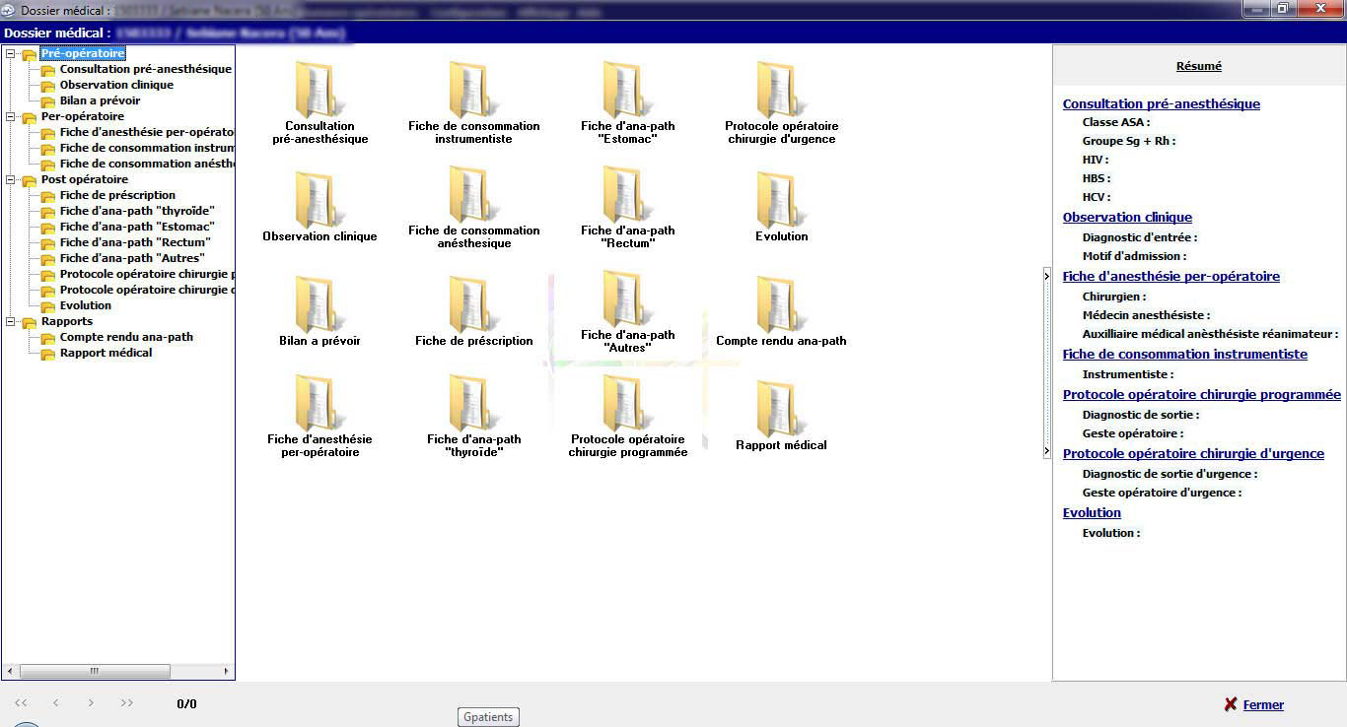Open Fiche d'anesthésie per-opératoire summary link

pos(1170,277)
